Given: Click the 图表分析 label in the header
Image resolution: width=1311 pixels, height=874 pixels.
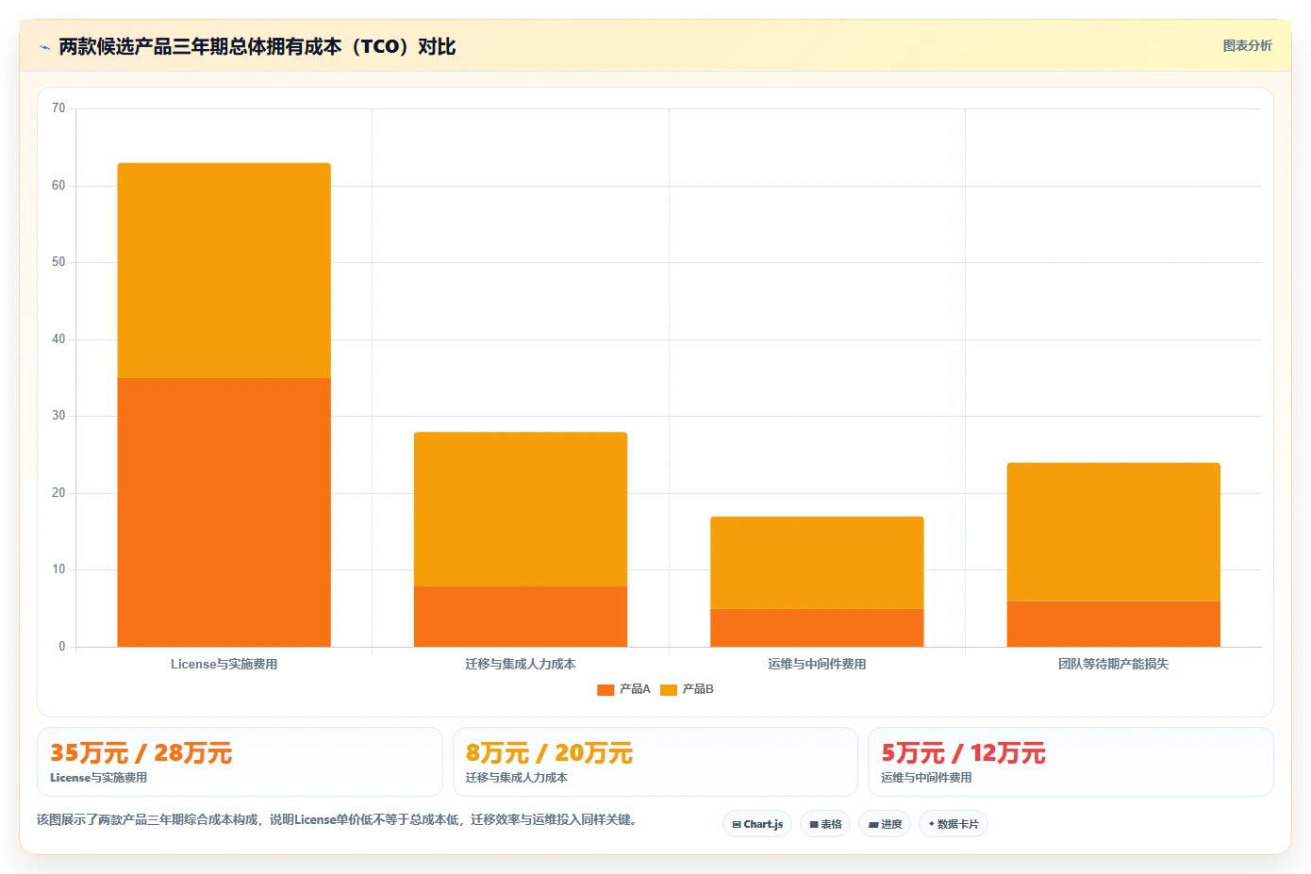Looking at the screenshot, I should tap(1247, 45).
